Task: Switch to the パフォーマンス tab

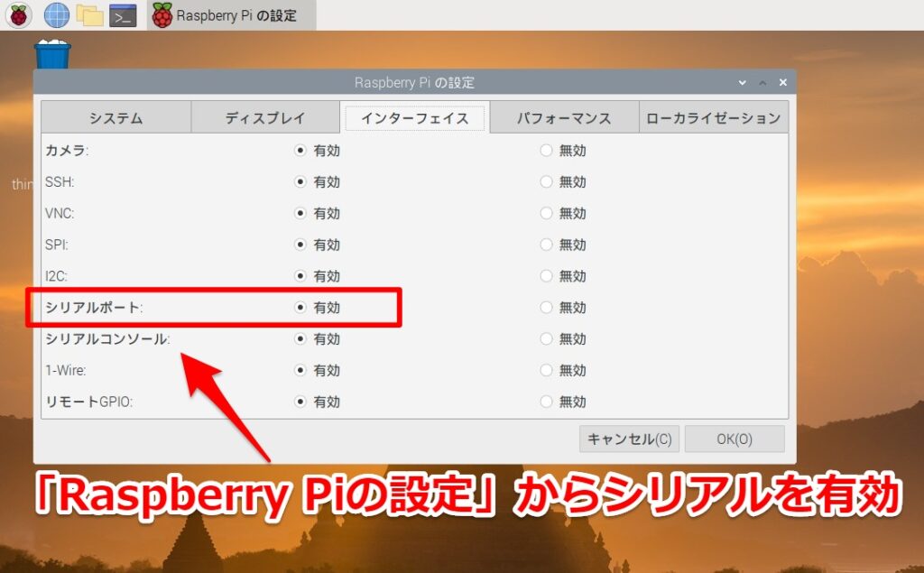Action: [563, 116]
